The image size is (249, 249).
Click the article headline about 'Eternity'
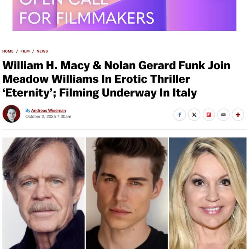click(x=116, y=79)
